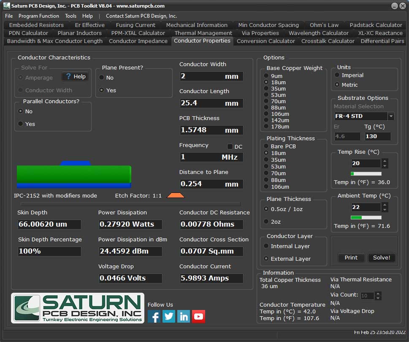Click the Saturn PCB Design logo banner

[x=78, y=308]
